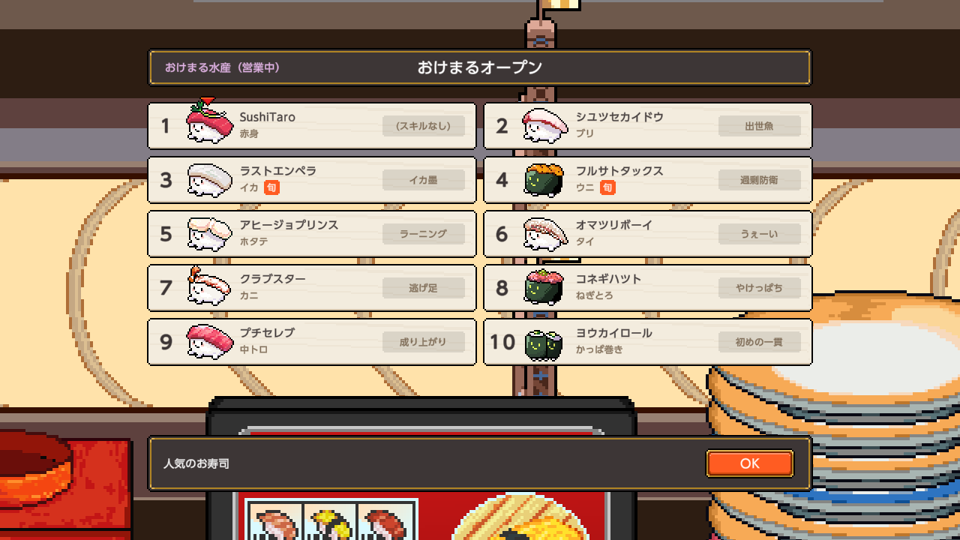960x540 pixels.
Task: Click the orange 旬 badge next to ウニ
Action: point(607,187)
